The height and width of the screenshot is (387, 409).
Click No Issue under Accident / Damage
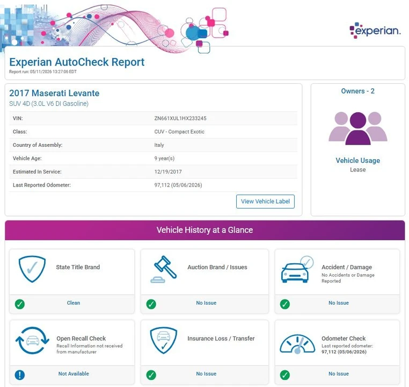click(x=339, y=303)
